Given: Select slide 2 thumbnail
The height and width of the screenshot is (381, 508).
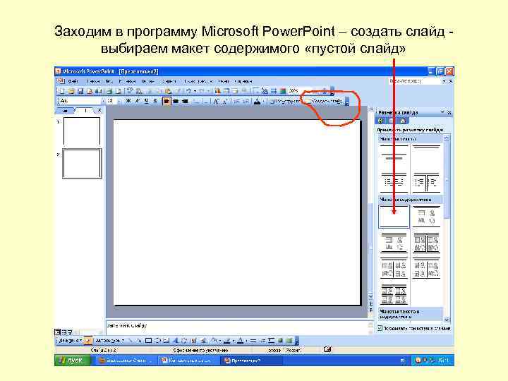Looking at the screenshot, I should click(82, 164).
